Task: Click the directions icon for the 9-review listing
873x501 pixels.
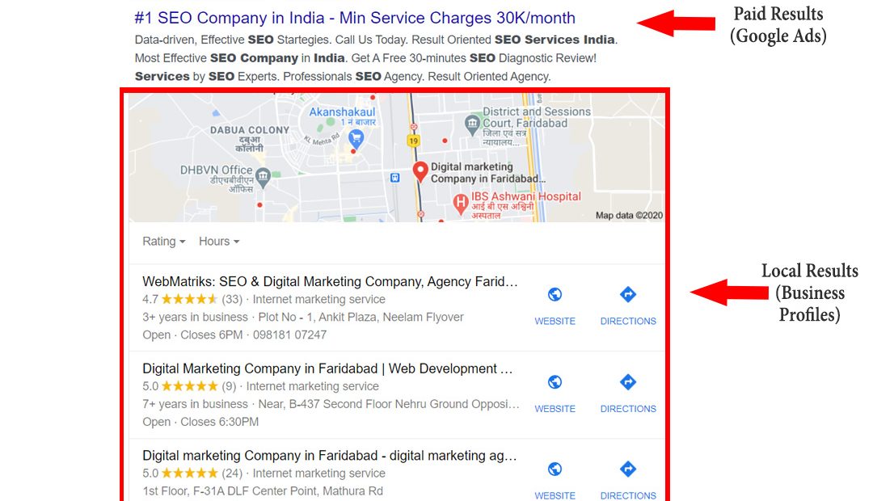Action: (628, 382)
